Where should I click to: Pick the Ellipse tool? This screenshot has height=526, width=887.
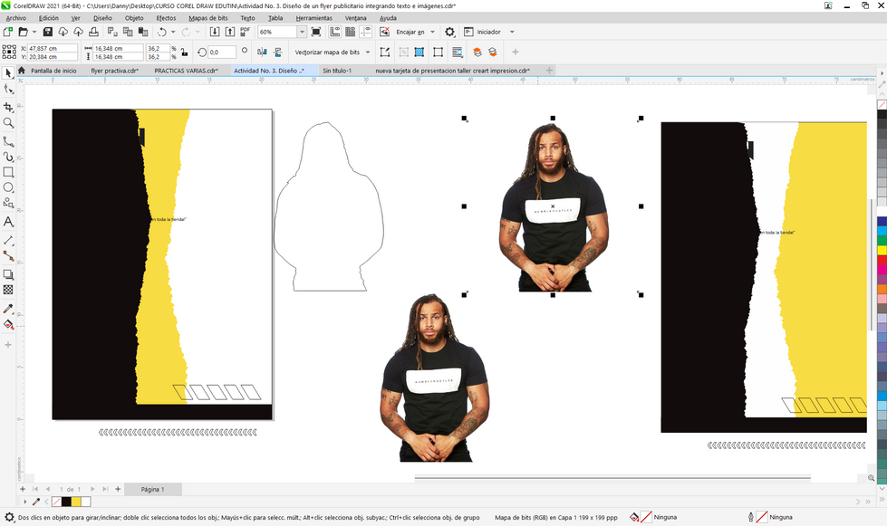pyautogui.click(x=8, y=187)
